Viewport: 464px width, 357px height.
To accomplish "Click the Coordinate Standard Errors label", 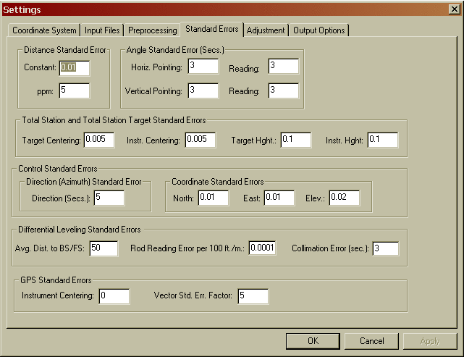I will coord(217,182).
